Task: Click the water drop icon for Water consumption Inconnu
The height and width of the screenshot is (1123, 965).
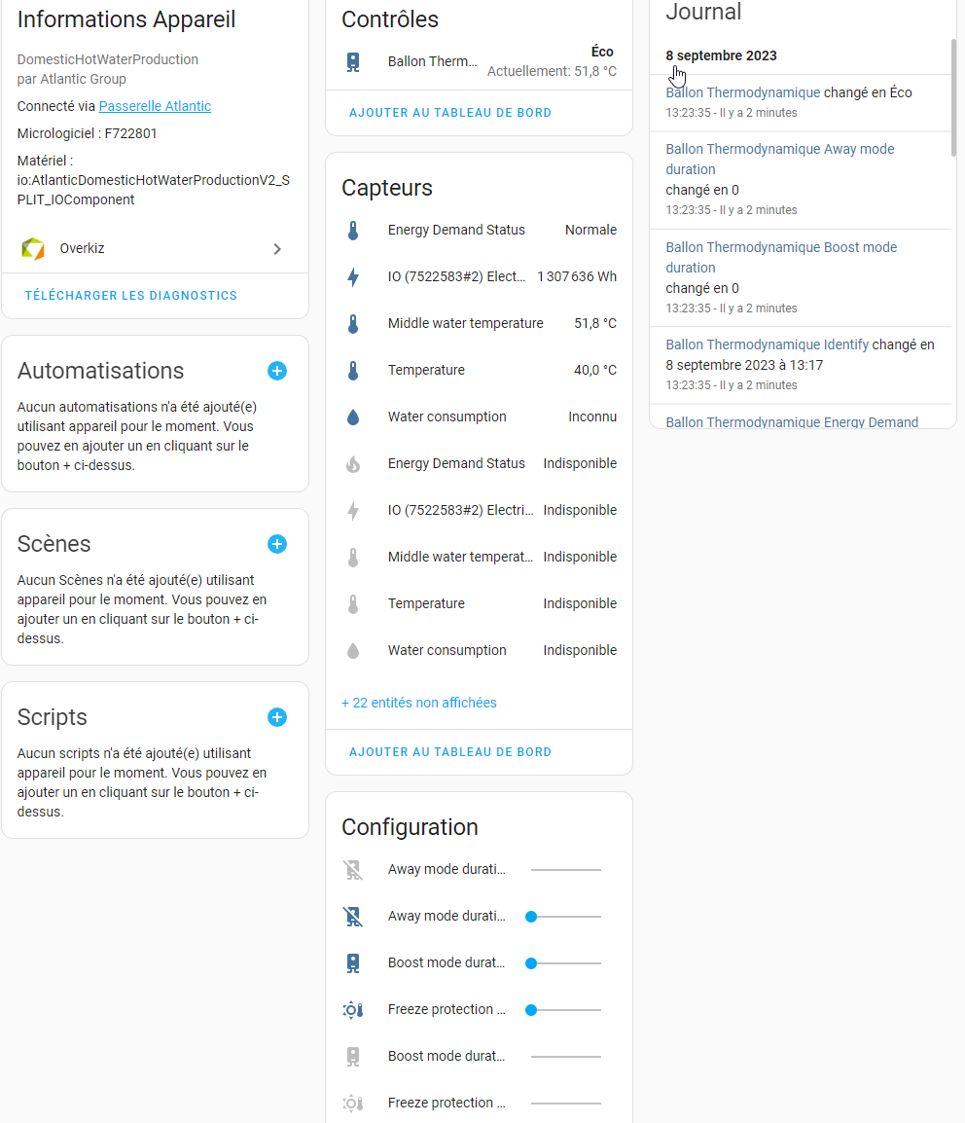Action: [353, 417]
